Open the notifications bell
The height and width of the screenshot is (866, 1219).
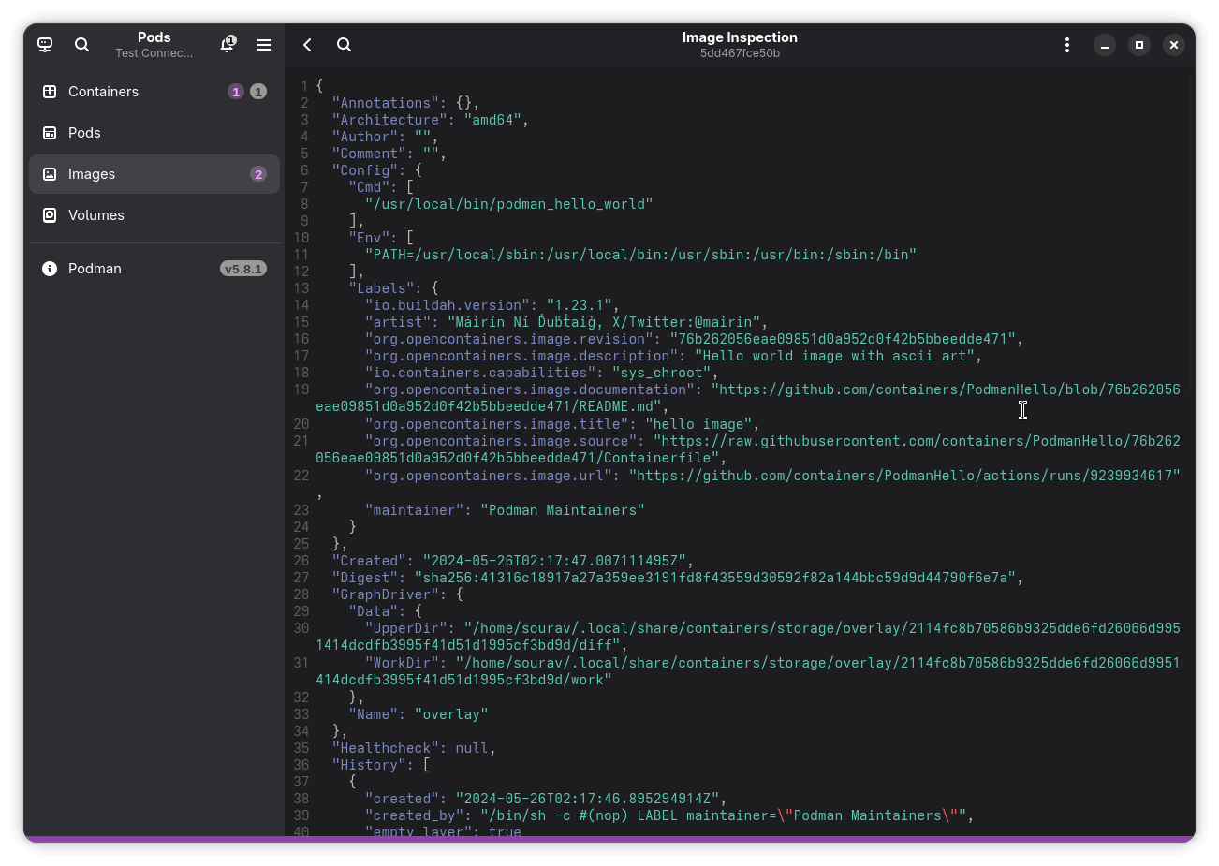[228, 45]
